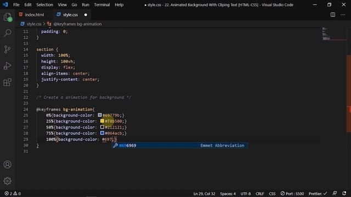Open the editor More Actions menu
Screen dimensions: 351x197
[x=343, y=15]
